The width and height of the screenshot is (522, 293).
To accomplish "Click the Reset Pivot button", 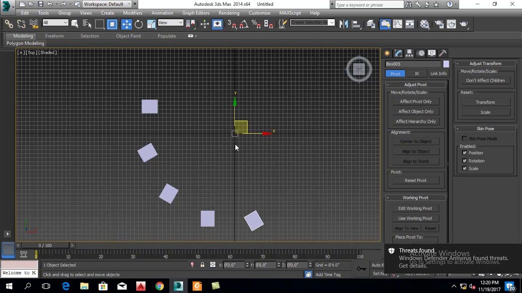I will pos(415,180).
